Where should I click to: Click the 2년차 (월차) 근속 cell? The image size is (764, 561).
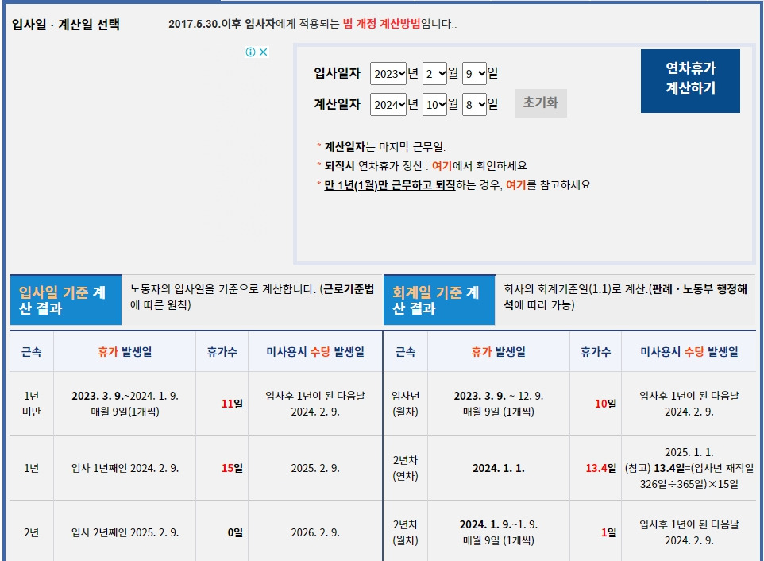[405, 532]
